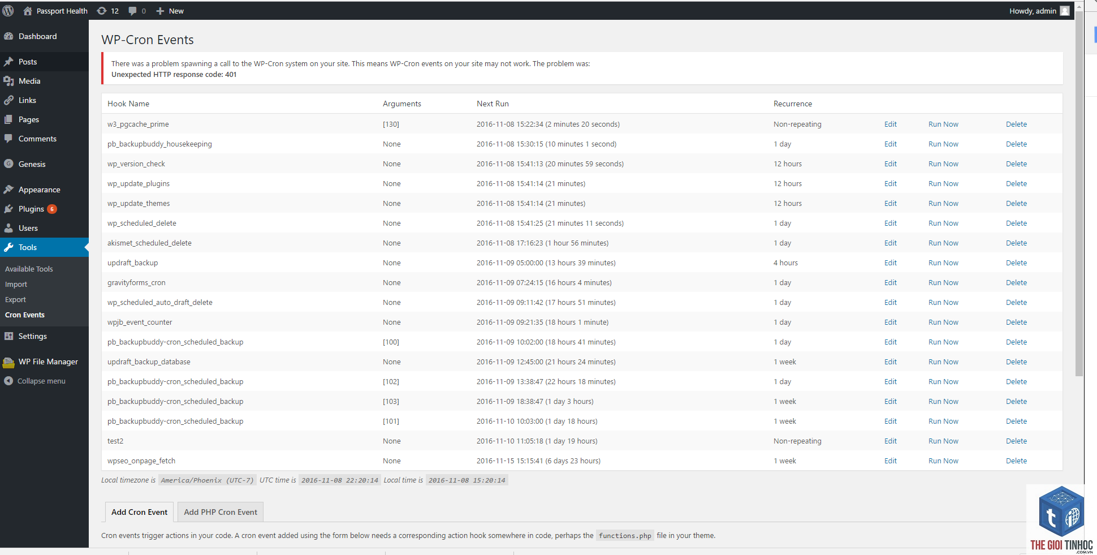The image size is (1097, 555).
Task: Click the Genesis icon in sidebar
Action: (x=8, y=164)
